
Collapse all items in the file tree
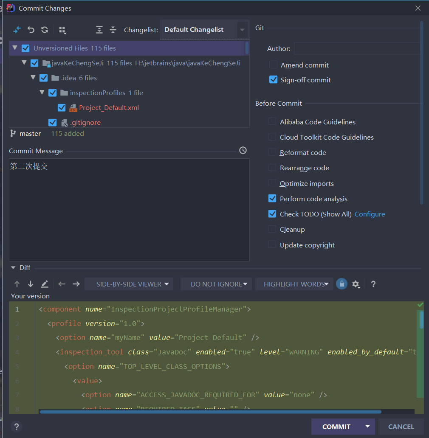tap(113, 30)
